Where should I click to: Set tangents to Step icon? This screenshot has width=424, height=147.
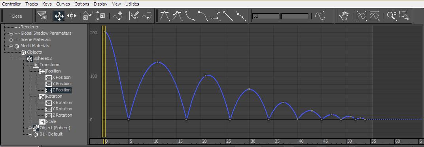216,16
